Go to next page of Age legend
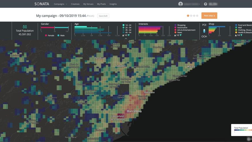 (129, 35)
